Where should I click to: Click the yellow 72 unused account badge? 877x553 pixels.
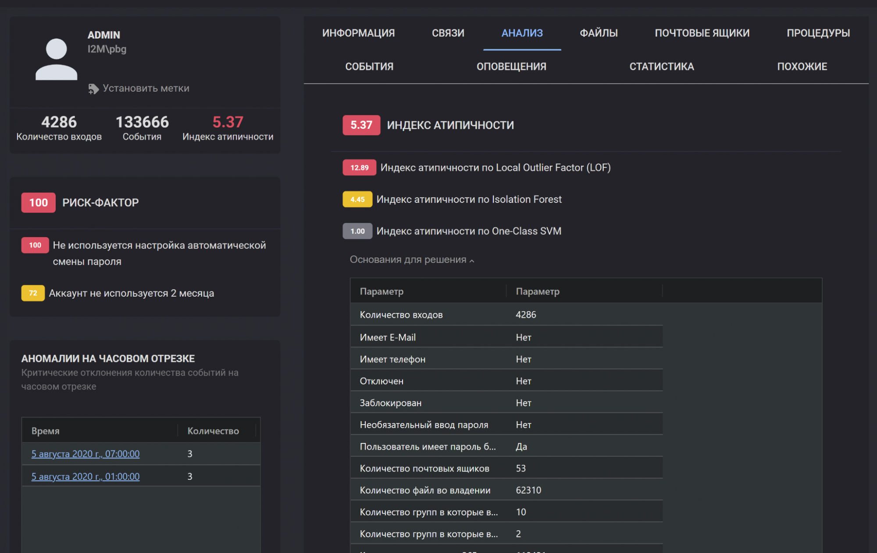[33, 293]
